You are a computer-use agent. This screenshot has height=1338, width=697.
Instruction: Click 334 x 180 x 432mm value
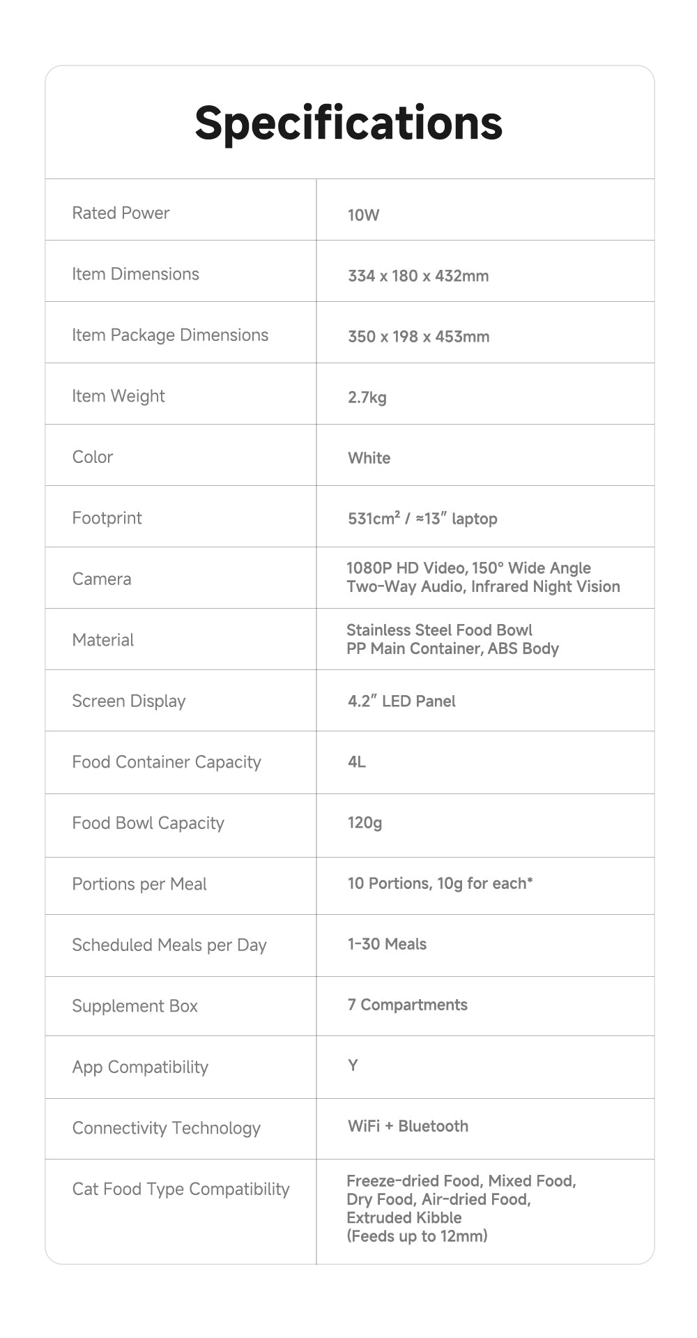coord(418,275)
